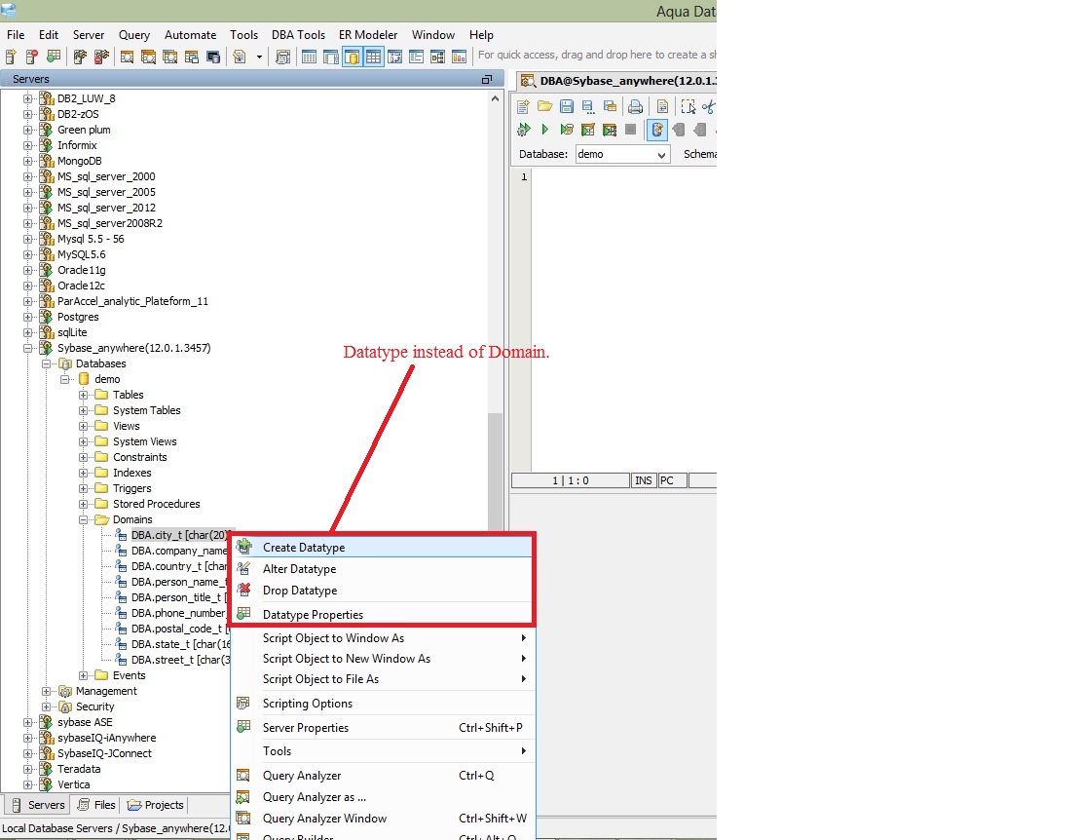Image resolution: width=1079 pixels, height=840 pixels.
Task: Save the script with the floppy disk icon
Action: tap(567, 107)
